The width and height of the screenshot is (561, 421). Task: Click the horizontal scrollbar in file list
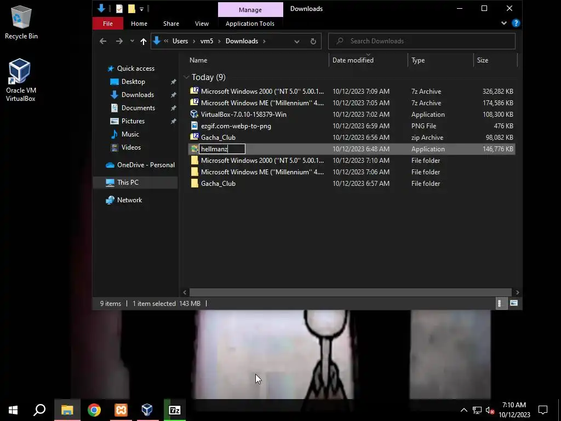pos(350,292)
